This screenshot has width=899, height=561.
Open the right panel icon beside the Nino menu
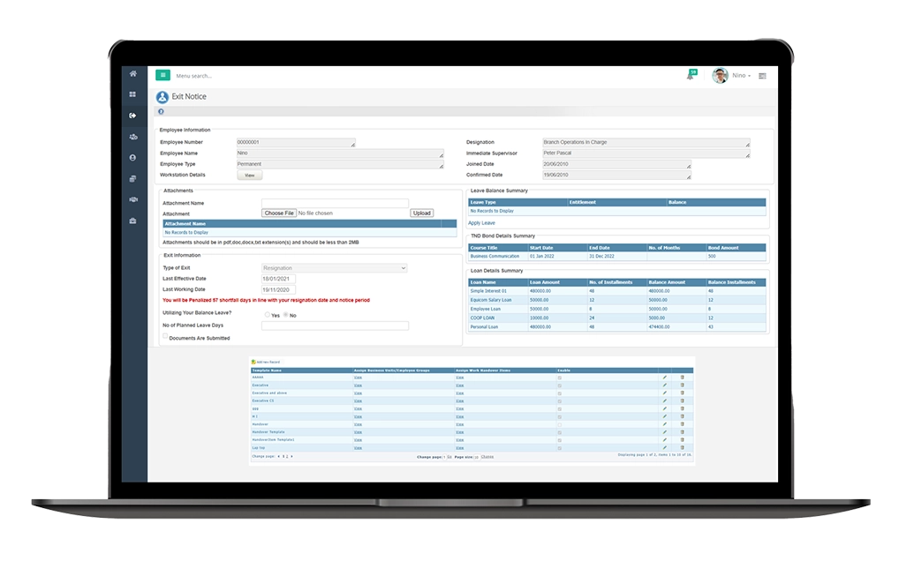(762, 76)
